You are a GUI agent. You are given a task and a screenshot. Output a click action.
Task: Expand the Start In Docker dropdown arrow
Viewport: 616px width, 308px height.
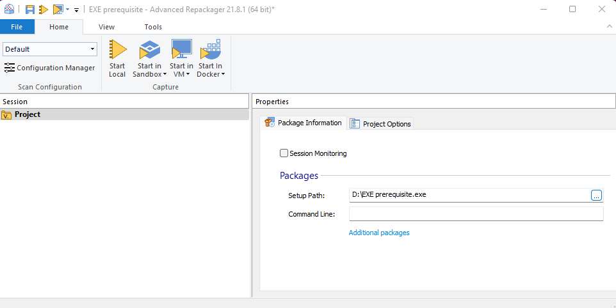(x=223, y=75)
